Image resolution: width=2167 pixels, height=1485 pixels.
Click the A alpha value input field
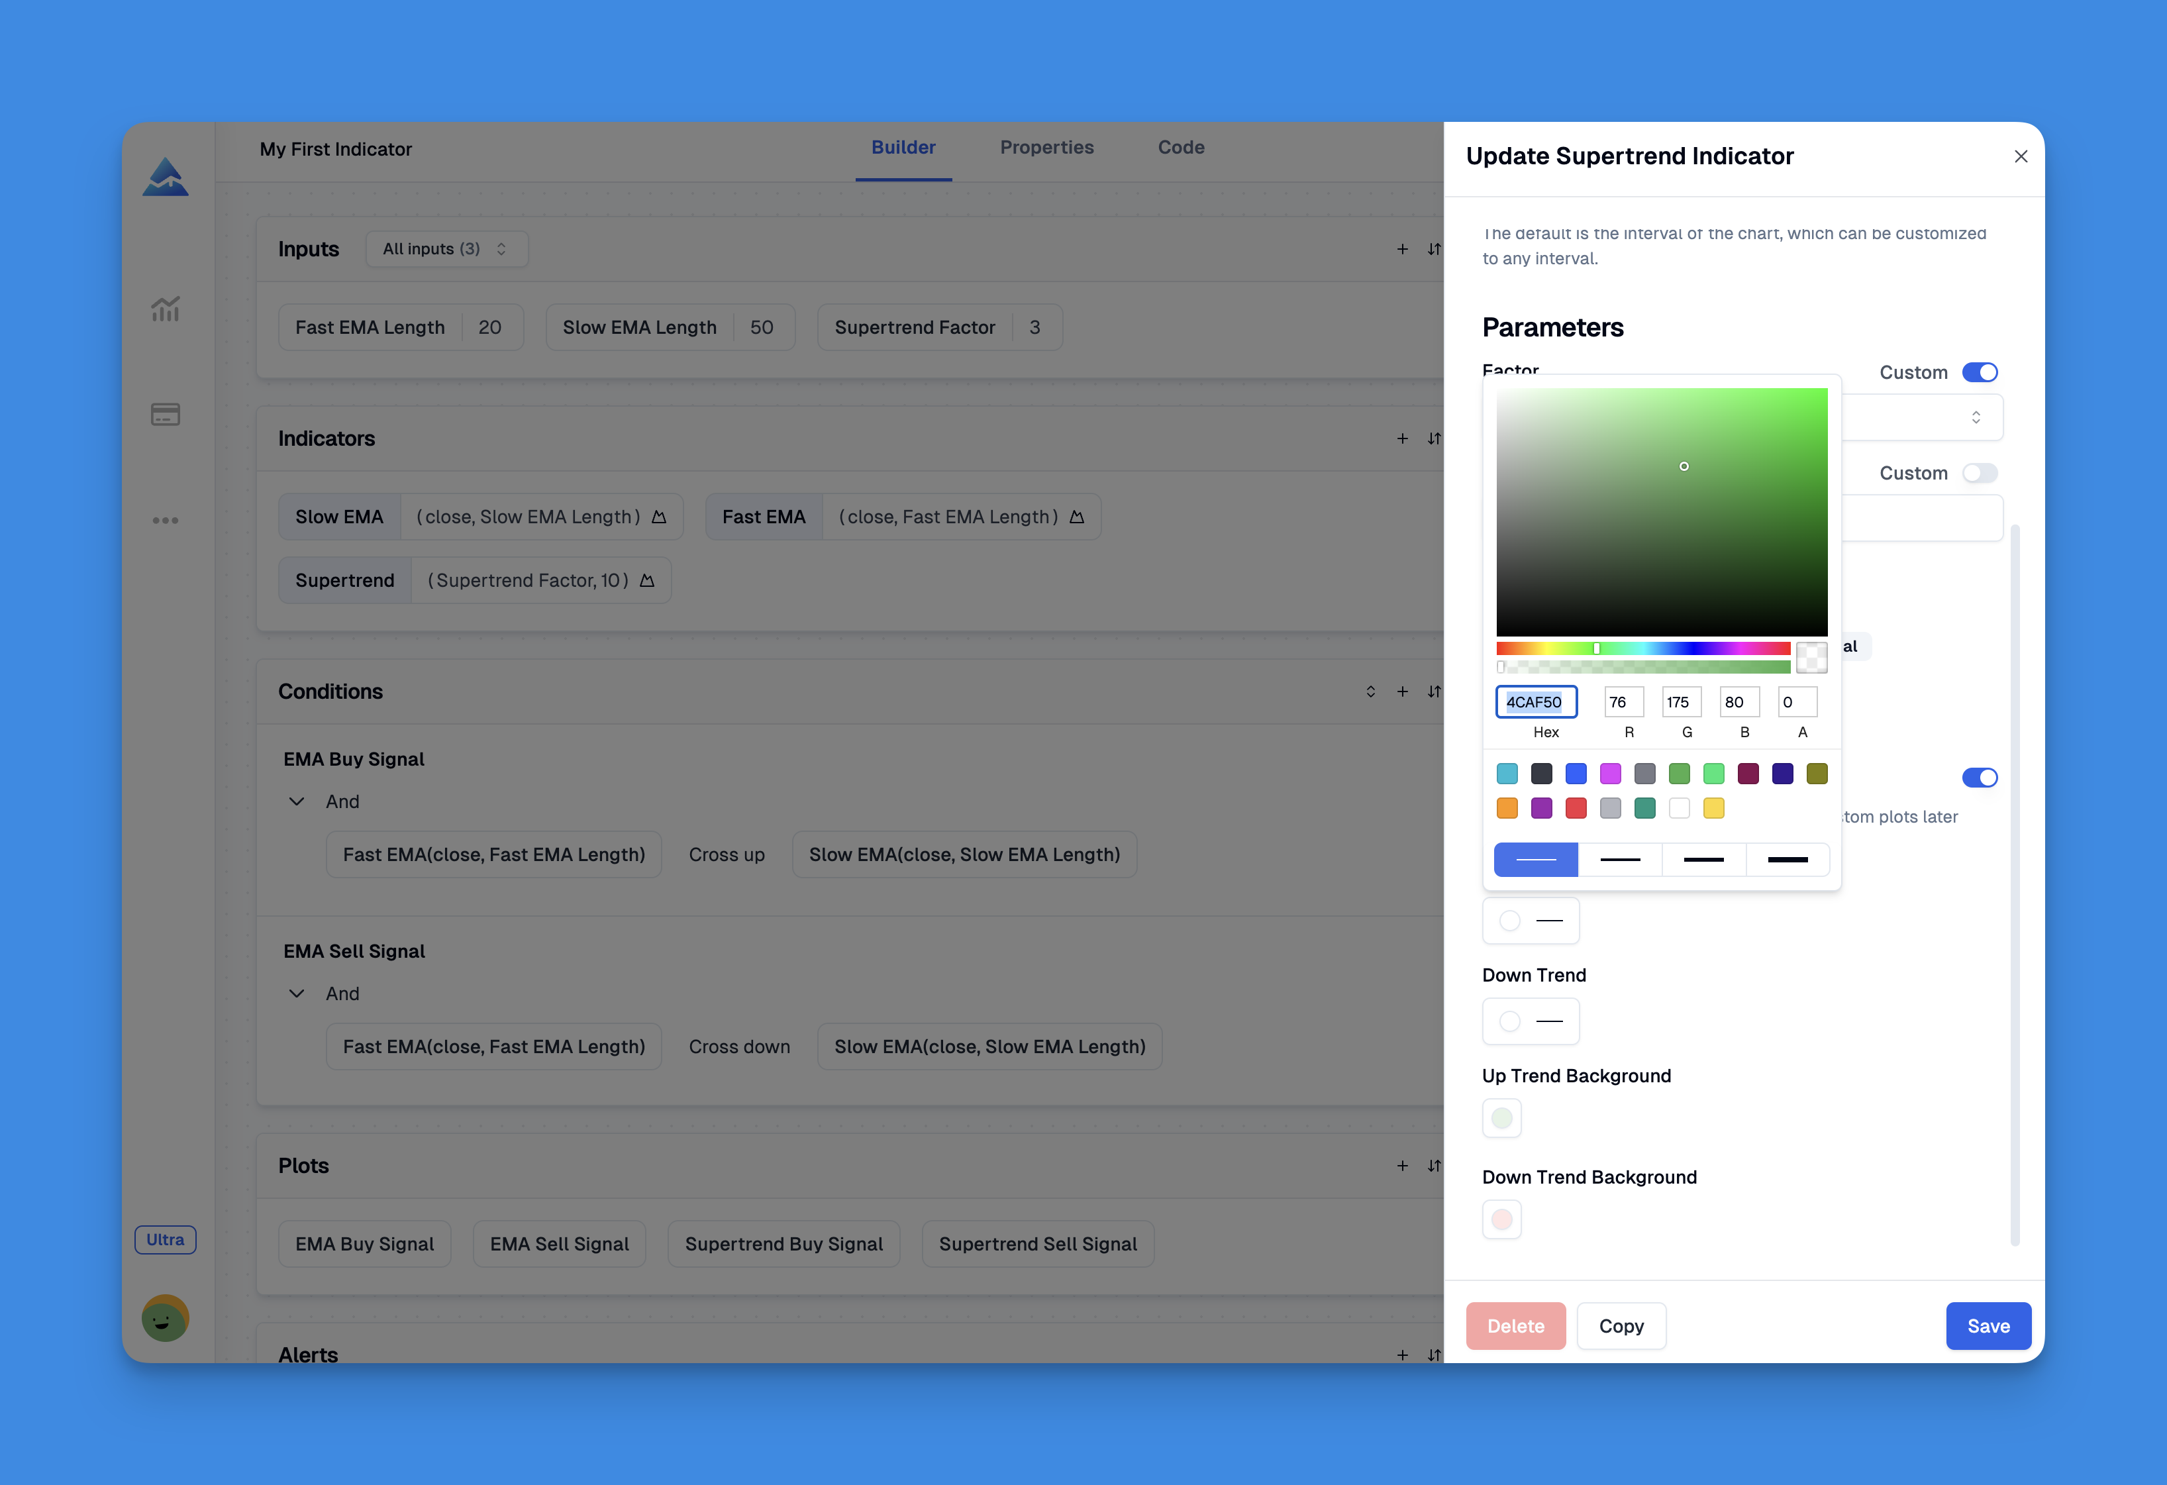point(1797,701)
